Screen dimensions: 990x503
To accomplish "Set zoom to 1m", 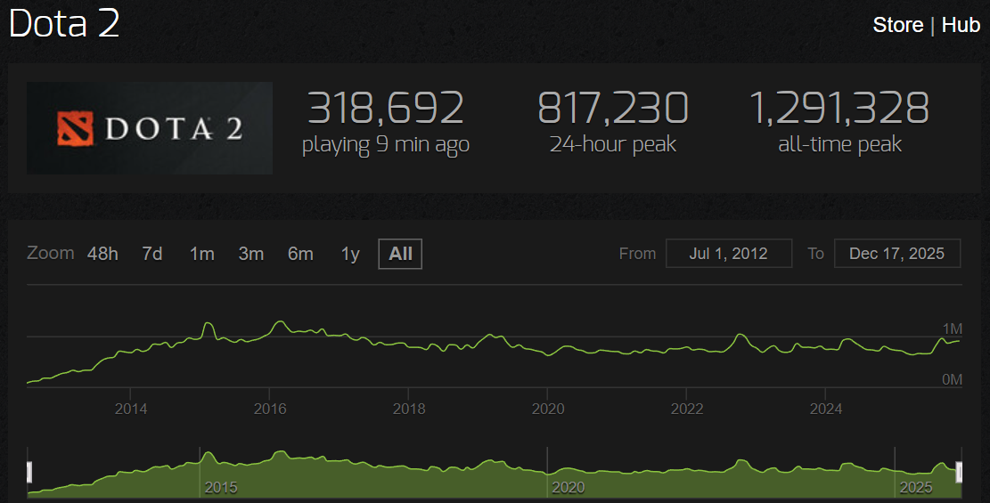I will (202, 254).
